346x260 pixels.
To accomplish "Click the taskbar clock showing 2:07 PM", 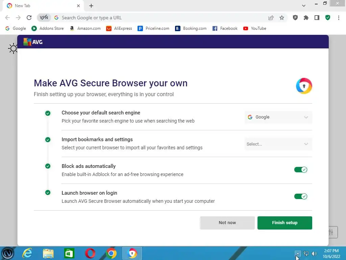I will click(331, 254).
